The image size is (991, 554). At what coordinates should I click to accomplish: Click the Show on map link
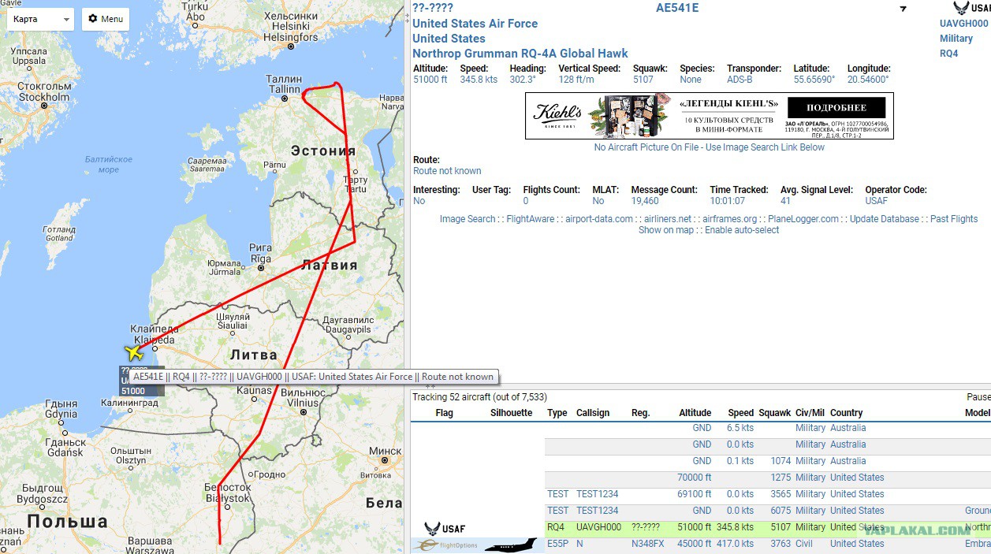(666, 230)
